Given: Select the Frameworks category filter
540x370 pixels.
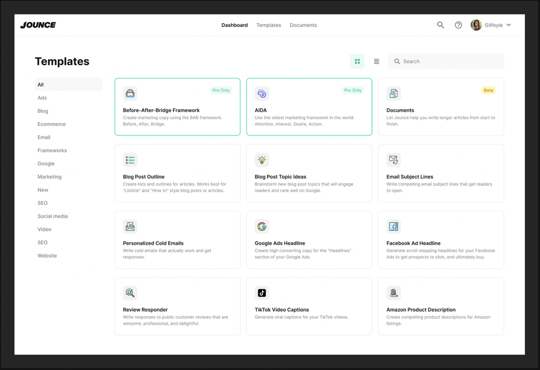Looking at the screenshot, I should pos(52,150).
